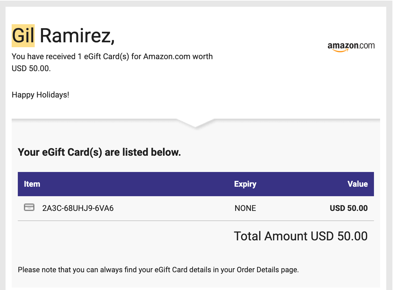Click the Order Details page mention
393x290 pixels.
click(267, 270)
